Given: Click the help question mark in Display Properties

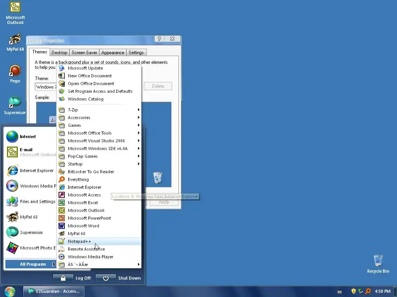Looking at the screenshot, I should coord(159,39).
